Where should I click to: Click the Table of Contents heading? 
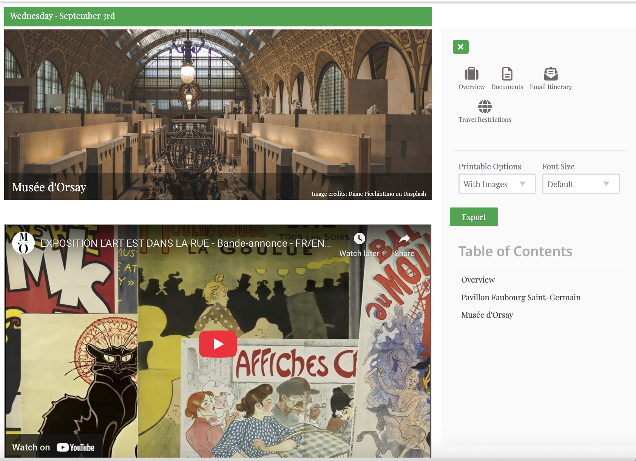515,251
